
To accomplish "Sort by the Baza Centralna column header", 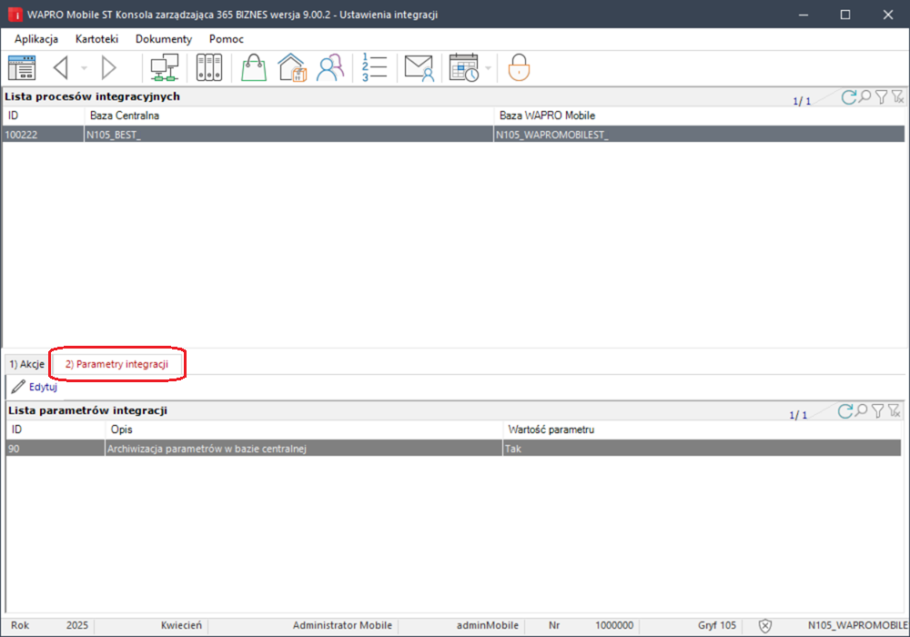I will tap(288, 116).
